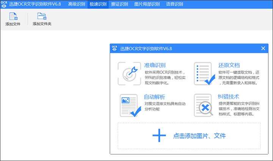Open the 语音识别 tab
The width and height of the screenshot is (273, 161).
[x=174, y=4]
